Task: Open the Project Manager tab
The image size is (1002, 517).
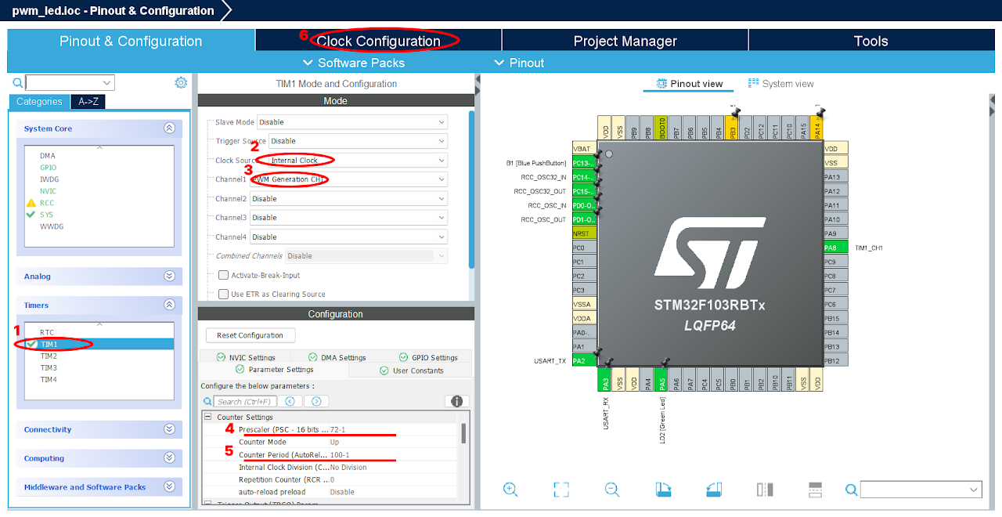Action: pos(624,40)
